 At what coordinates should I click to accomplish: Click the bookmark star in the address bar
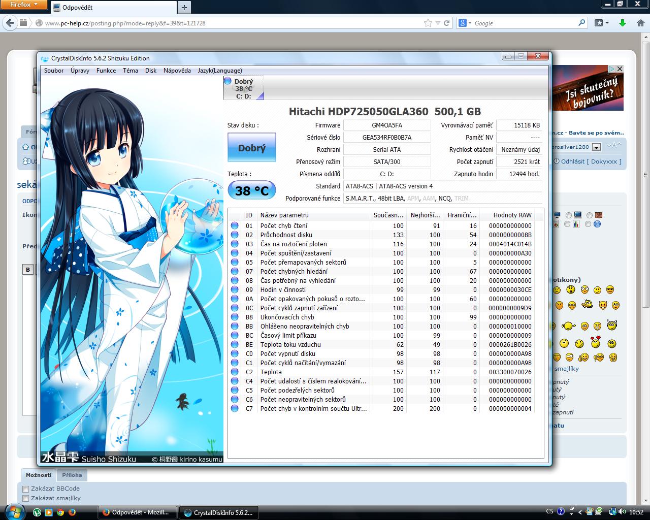pos(428,23)
